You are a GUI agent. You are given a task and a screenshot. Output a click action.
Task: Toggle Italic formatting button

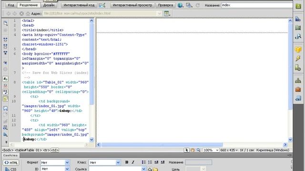pos(133,162)
